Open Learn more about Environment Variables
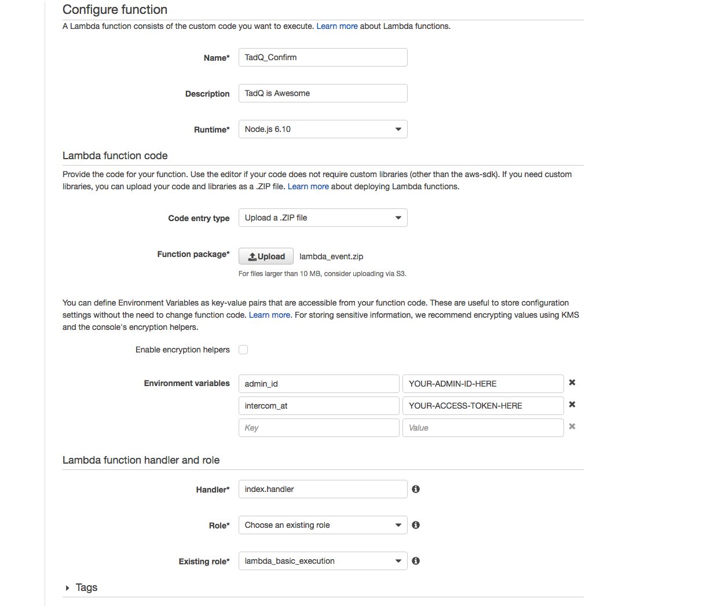 click(269, 314)
